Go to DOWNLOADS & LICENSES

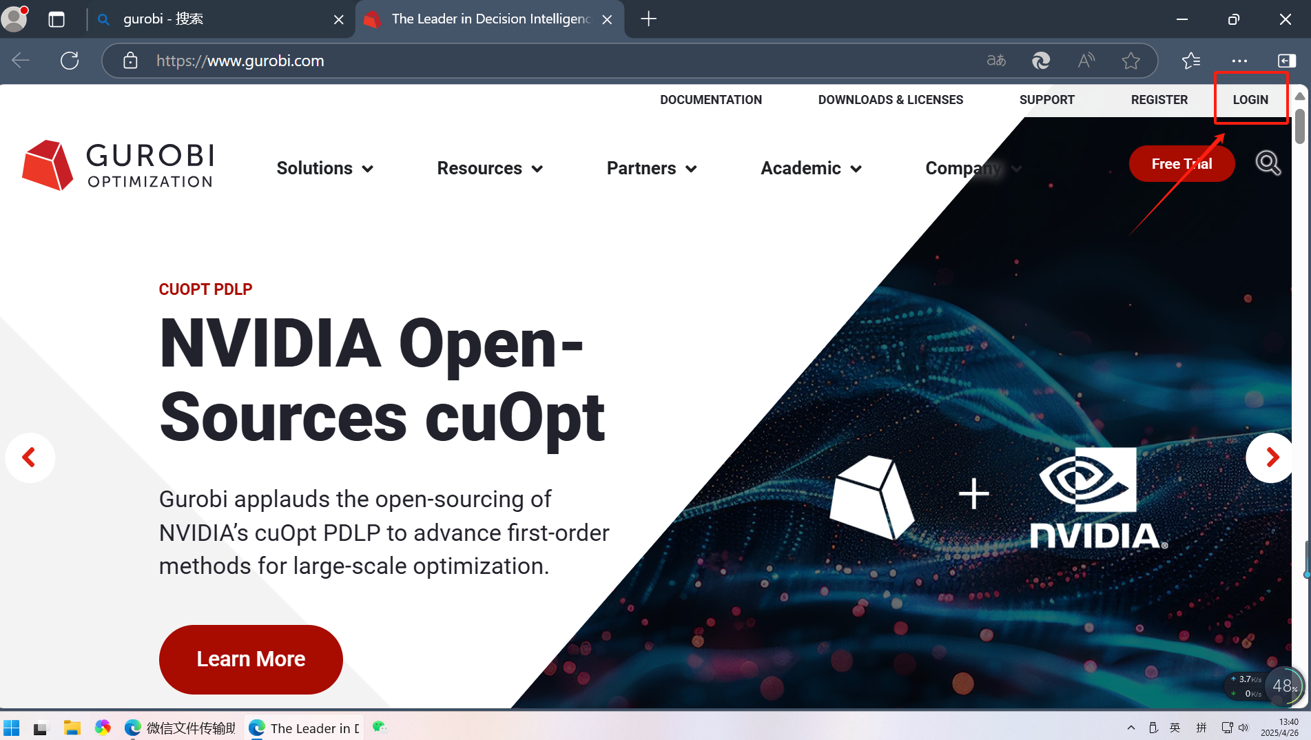891,100
